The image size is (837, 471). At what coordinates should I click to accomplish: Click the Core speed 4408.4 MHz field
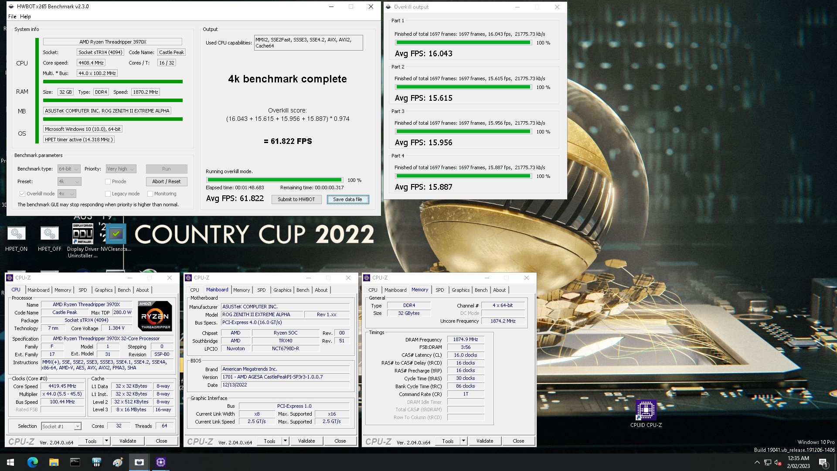91,63
